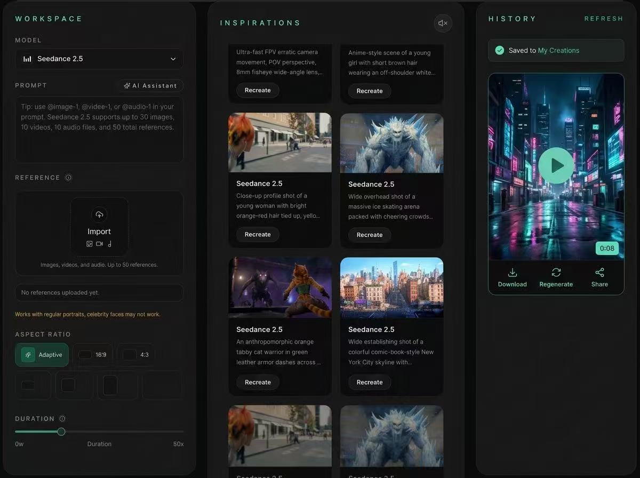Click the info icon next to DURATION
The width and height of the screenshot is (640, 478).
click(62, 419)
